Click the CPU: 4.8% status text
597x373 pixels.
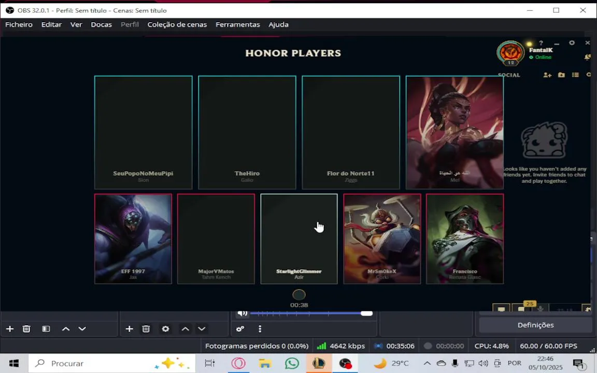(x=491, y=346)
